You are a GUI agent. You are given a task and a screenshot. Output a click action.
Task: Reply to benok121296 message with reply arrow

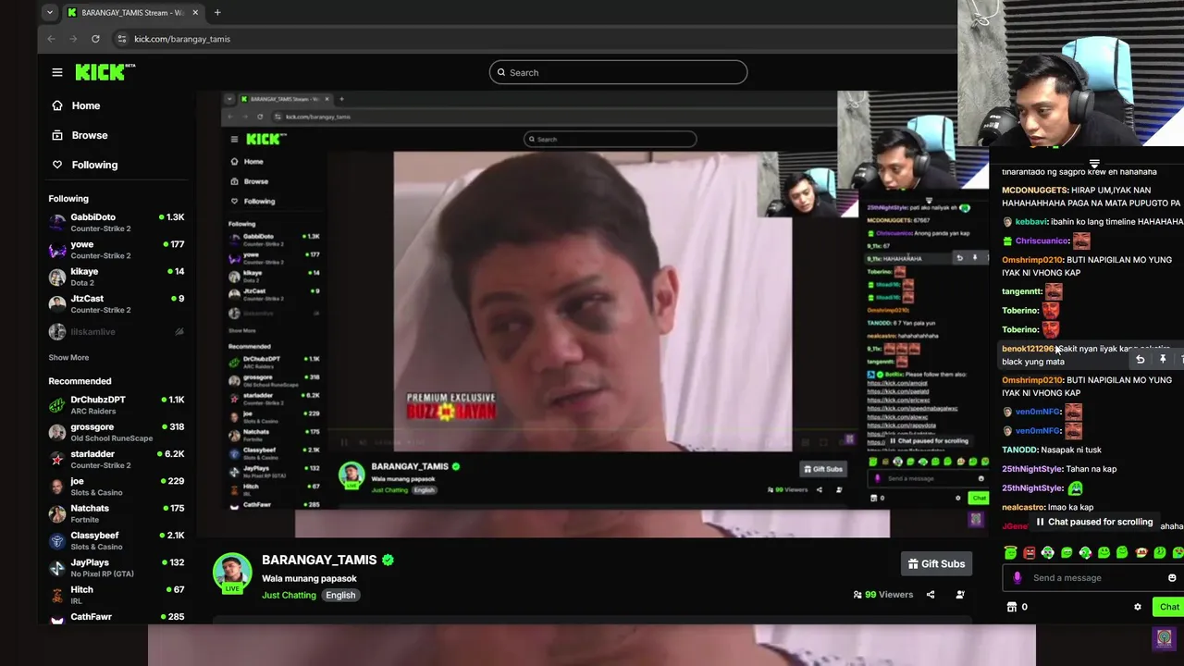[1141, 359]
